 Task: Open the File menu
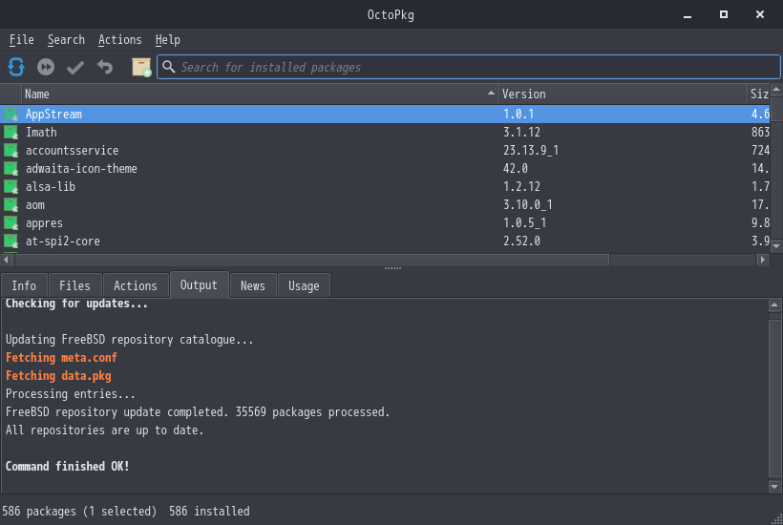21,40
